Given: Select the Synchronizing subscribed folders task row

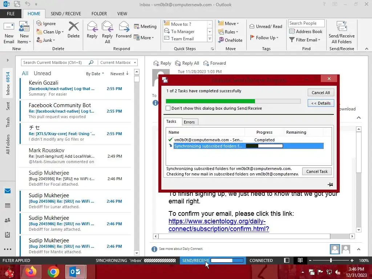Looking at the screenshot, I should point(248,146).
